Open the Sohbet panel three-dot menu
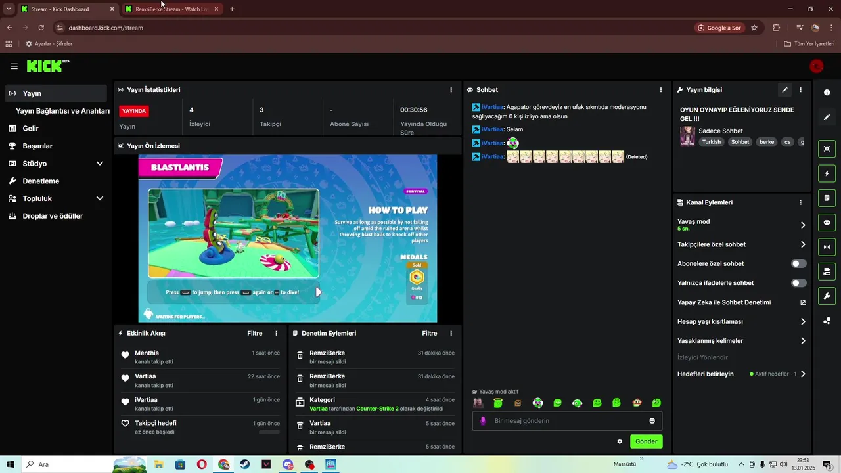The width and height of the screenshot is (841, 473). tap(661, 90)
